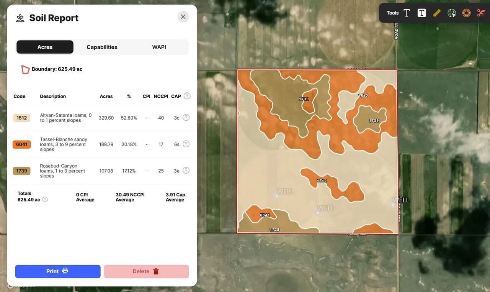The height and width of the screenshot is (292, 490).
Task: Switch to the Capabilities tab
Action: pos(102,47)
